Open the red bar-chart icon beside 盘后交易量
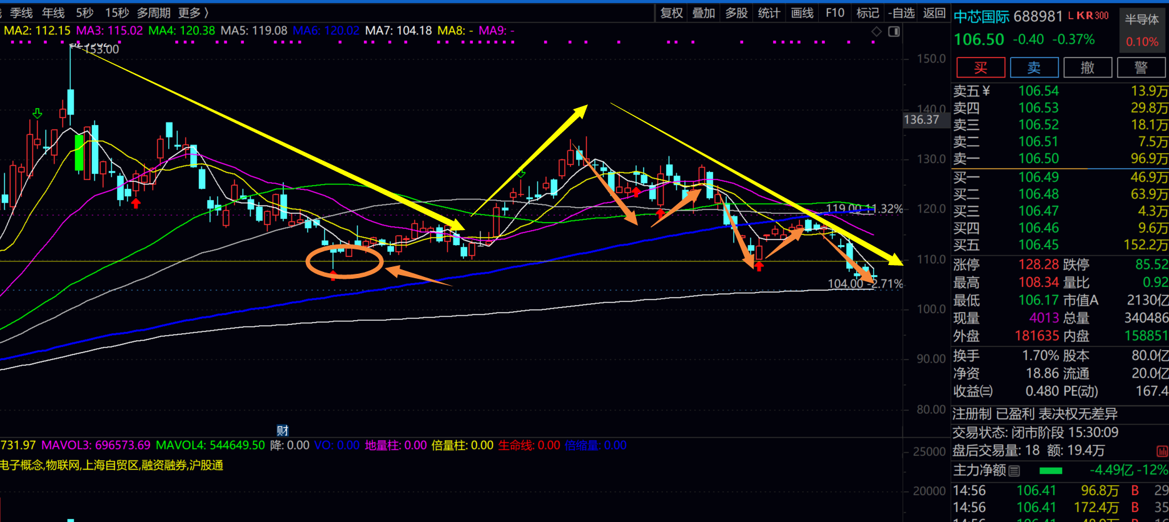 point(1162,451)
